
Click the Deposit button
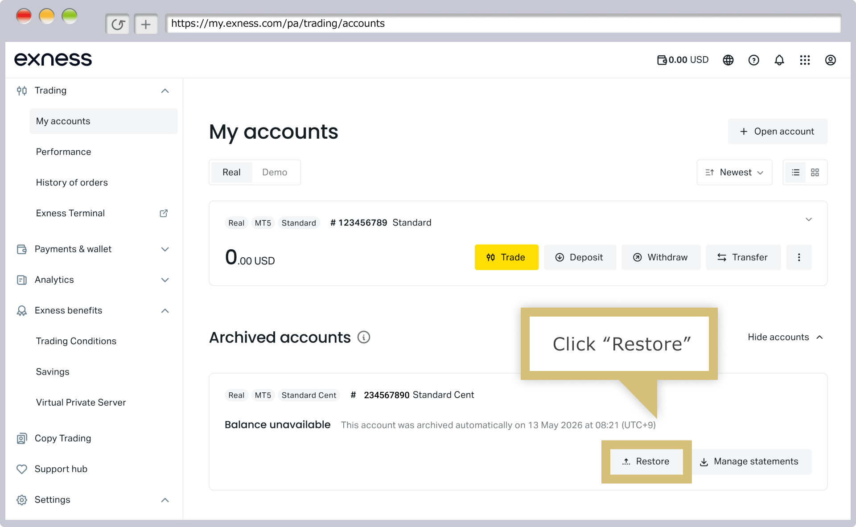[x=580, y=257]
